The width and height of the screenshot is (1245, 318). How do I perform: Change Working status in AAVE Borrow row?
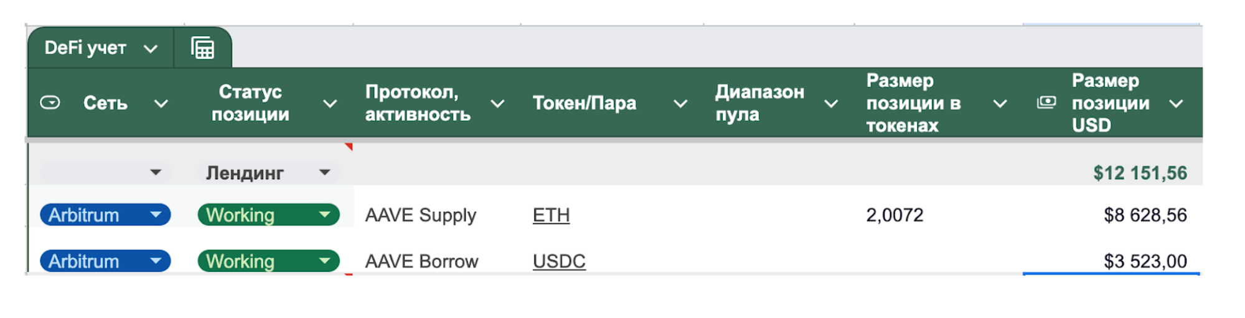(268, 261)
